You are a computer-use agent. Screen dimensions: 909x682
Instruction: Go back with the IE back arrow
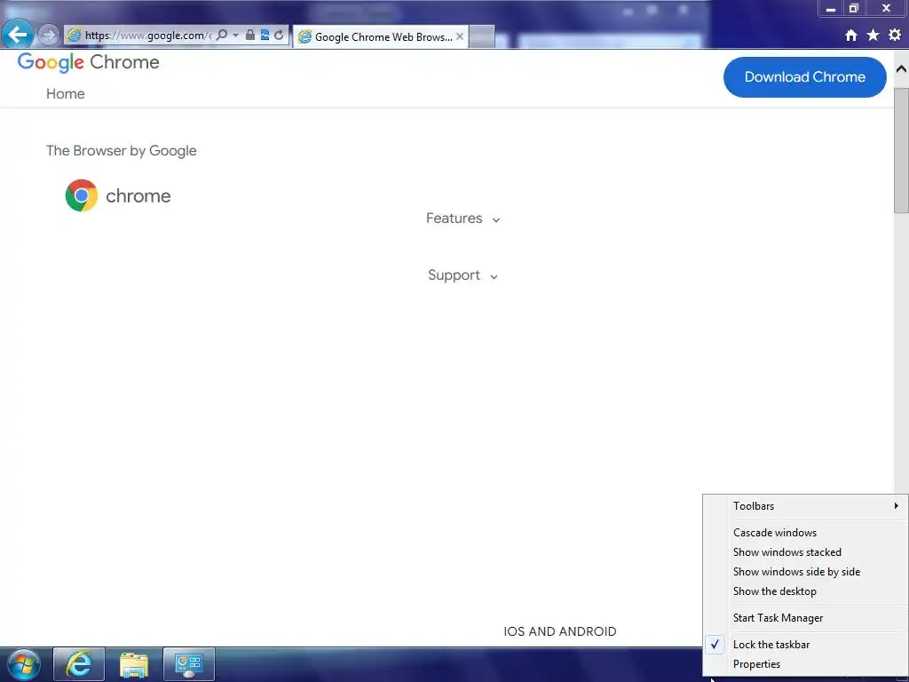tap(18, 35)
